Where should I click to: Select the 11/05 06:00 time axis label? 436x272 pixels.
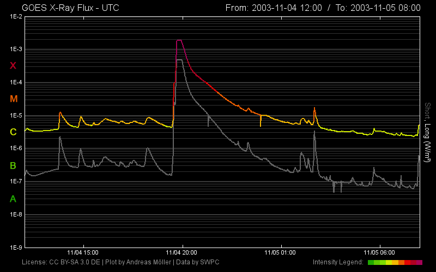378,252
